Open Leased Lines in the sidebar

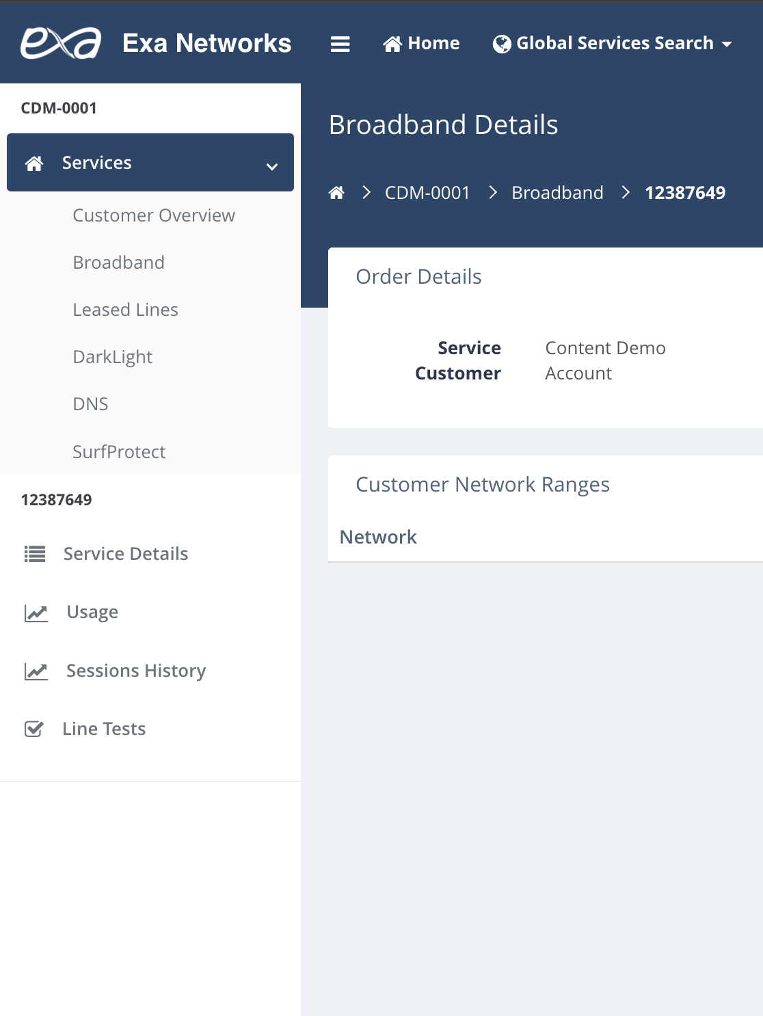tap(125, 310)
